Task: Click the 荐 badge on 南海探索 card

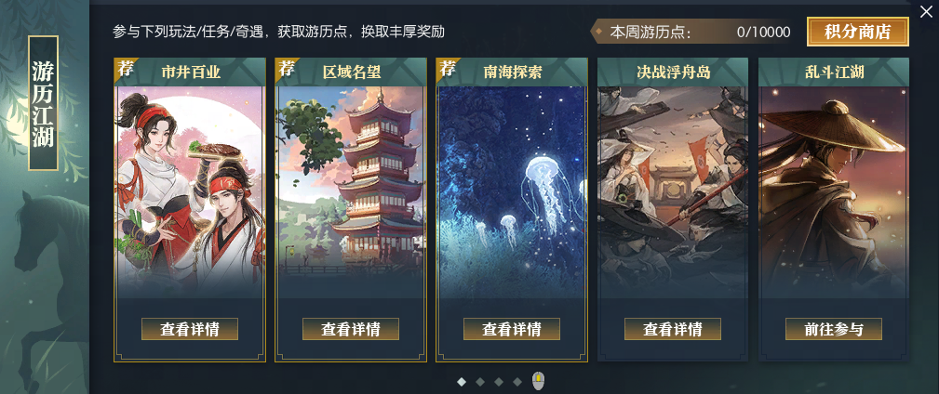Action: (x=447, y=68)
